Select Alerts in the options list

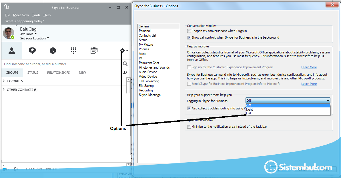(159, 54)
